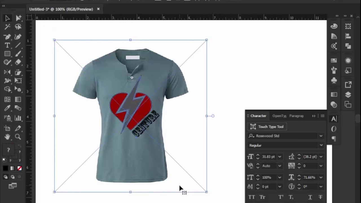Open the Color Guide panel icon

click(334, 36)
